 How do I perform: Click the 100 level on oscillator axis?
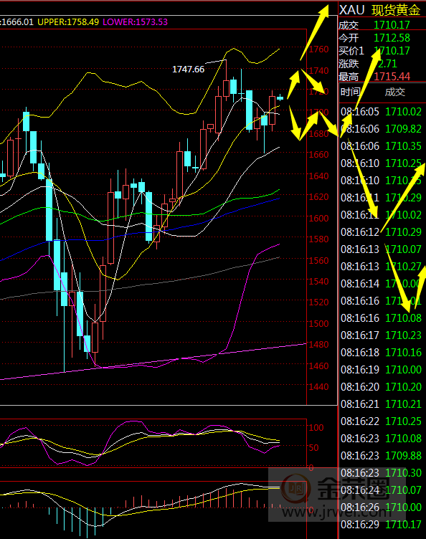316,428
